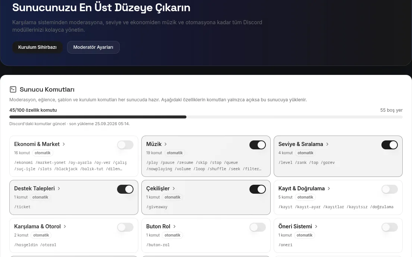Click the otomatik badge in Kayıt & Doğrulama
This screenshot has height=257, width=412.
tap(305, 197)
